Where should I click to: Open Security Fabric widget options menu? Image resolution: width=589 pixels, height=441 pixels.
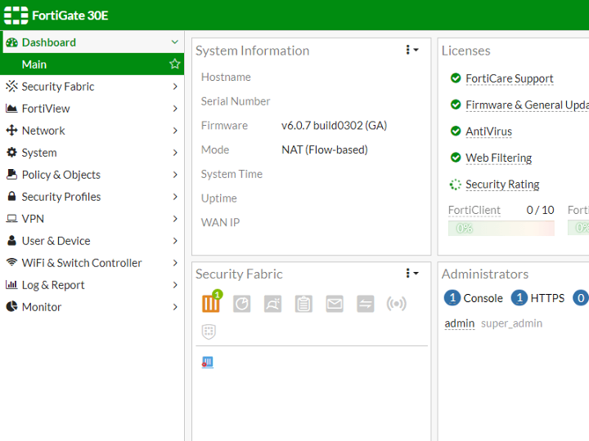click(x=412, y=273)
